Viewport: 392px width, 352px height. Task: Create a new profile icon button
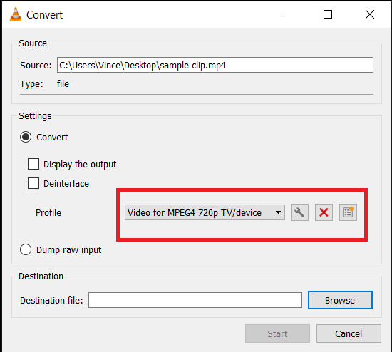click(x=348, y=212)
